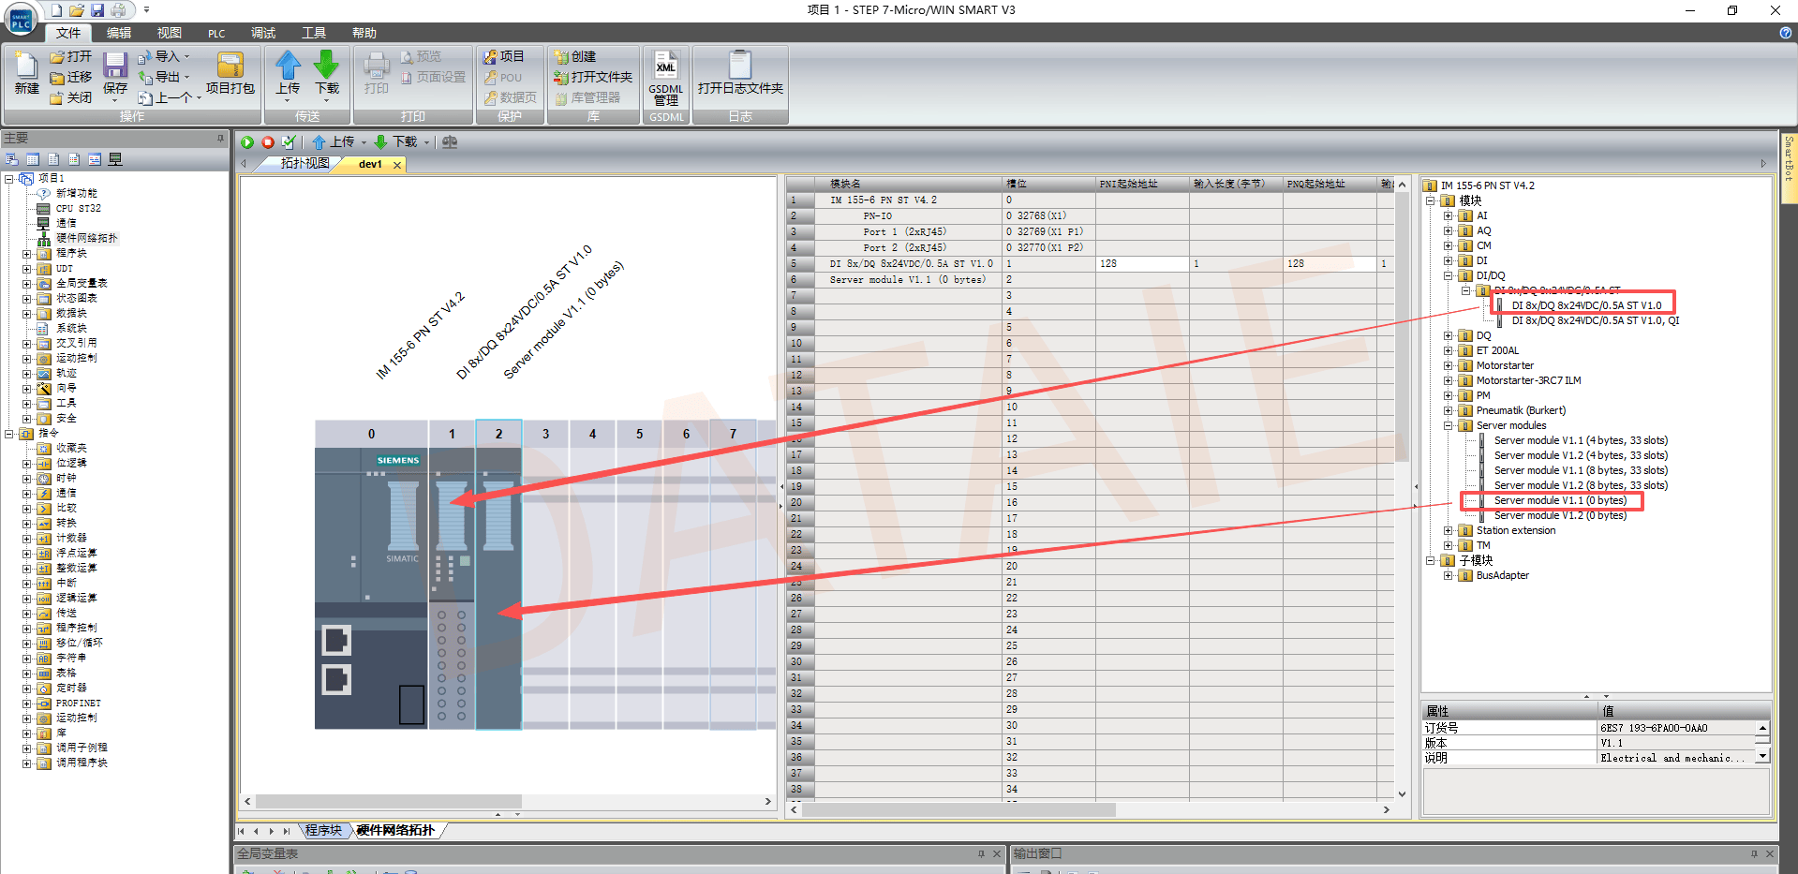The width and height of the screenshot is (1798, 874).
Task: Click the balance scale compare icon
Action: pyautogui.click(x=450, y=142)
